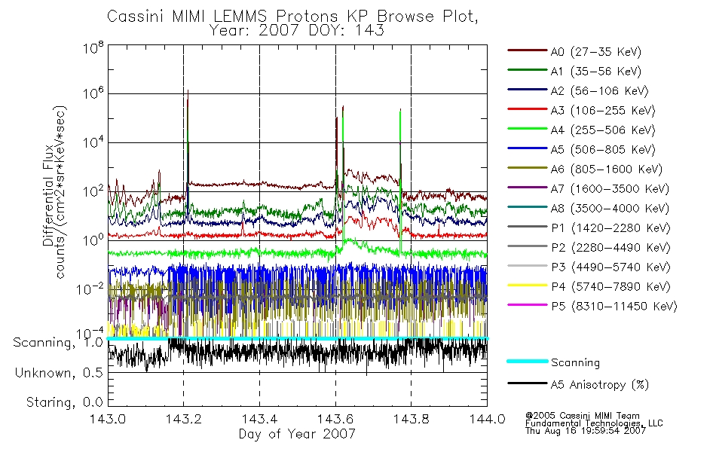The height and width of the screenshot is (452, 716).
Task: Click the A0 (27-35 KeV) legend line
Action: click(528, 50)
